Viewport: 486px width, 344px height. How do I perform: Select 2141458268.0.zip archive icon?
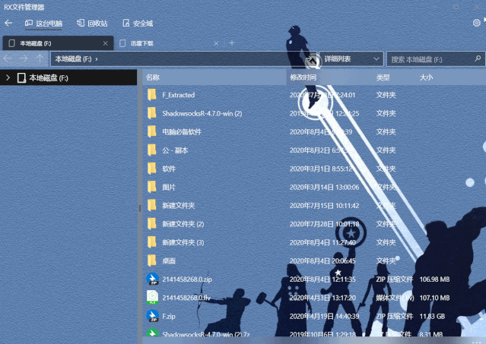click(x=153, y=279)
